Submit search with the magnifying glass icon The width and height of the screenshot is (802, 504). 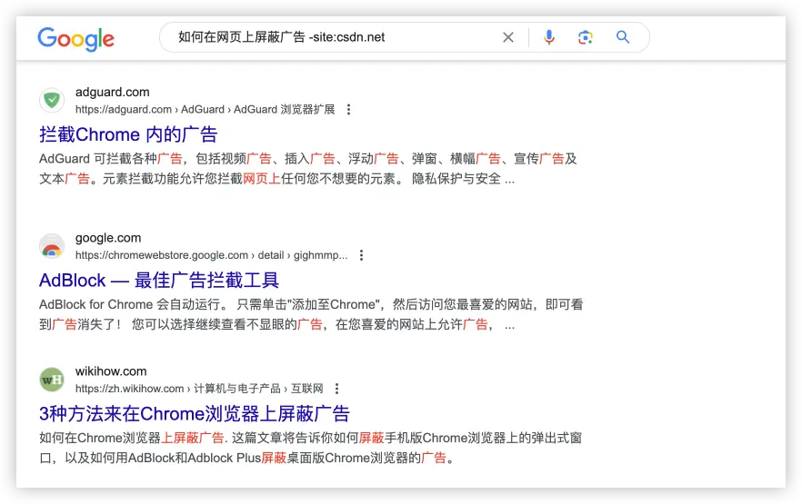(x=623, y=37)
